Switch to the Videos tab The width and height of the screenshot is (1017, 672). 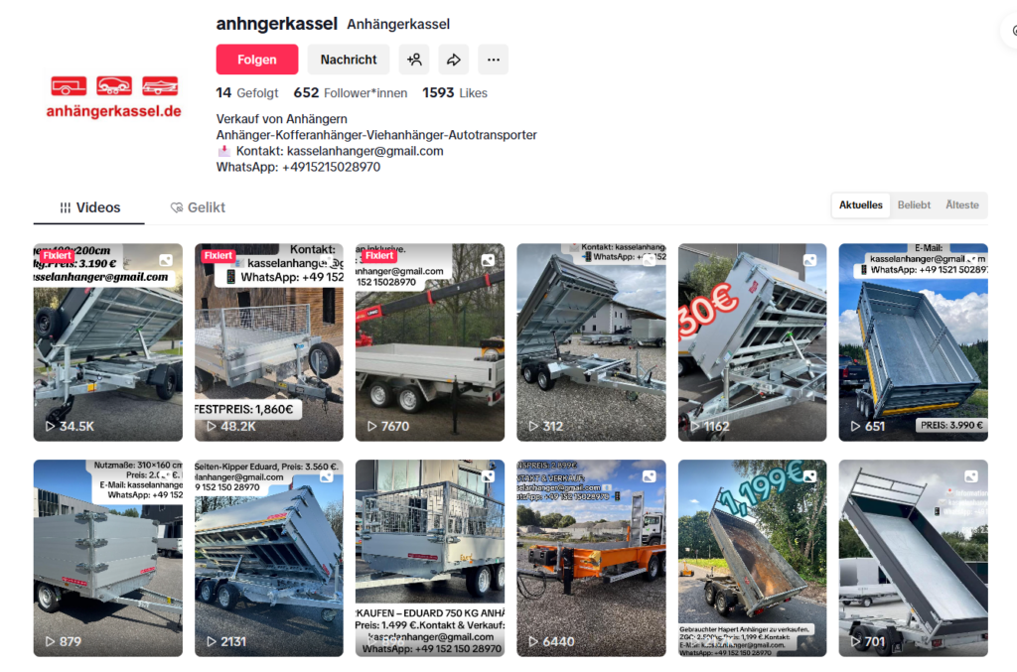[89, 207]
